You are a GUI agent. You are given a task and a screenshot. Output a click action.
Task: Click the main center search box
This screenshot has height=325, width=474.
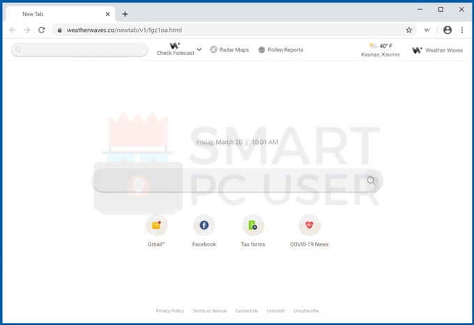click(x=237, y=180)
